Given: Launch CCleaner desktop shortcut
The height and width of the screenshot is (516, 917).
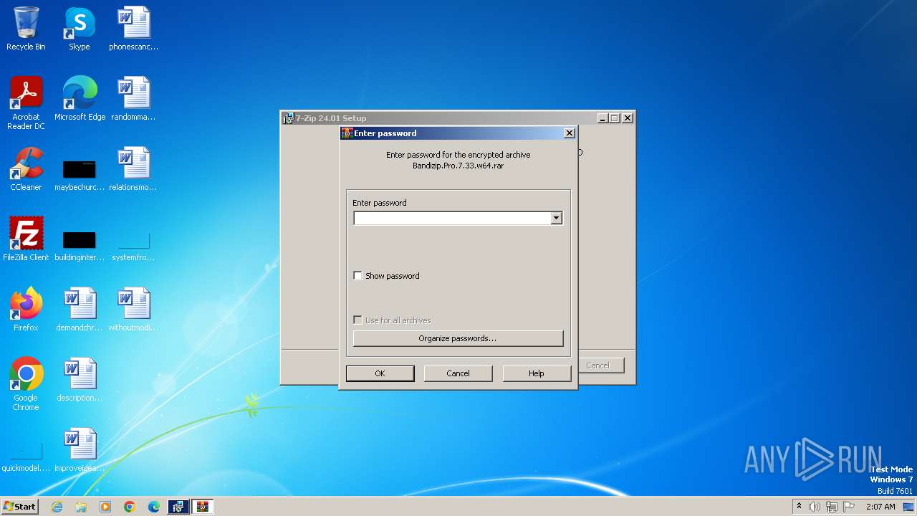Looking at the screenshot, I should 26,169.
